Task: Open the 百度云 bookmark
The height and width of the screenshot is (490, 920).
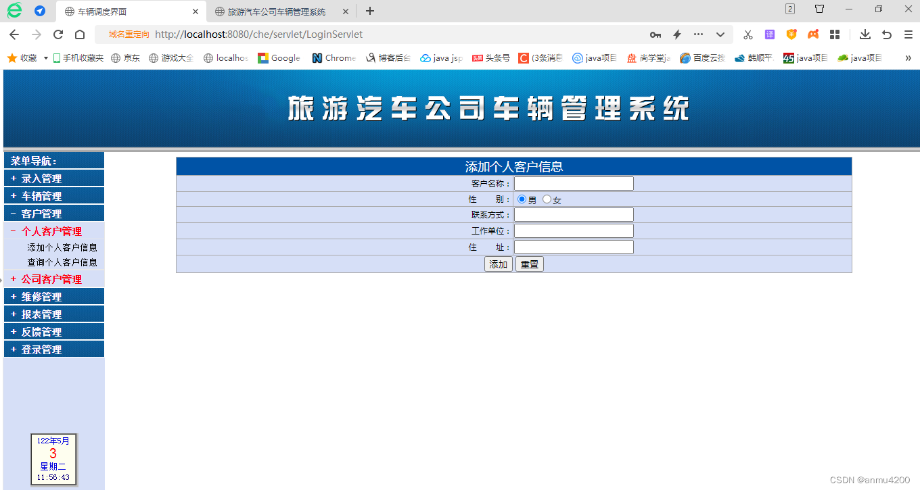Action: 702,58
